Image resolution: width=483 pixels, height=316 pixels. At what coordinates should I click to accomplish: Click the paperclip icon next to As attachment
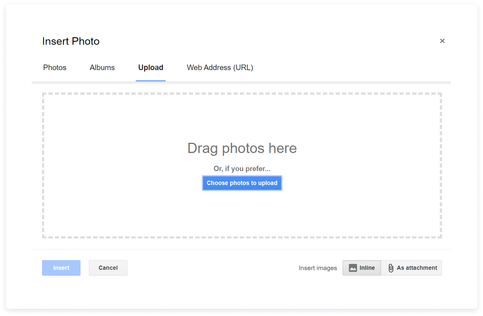point(391,268)
